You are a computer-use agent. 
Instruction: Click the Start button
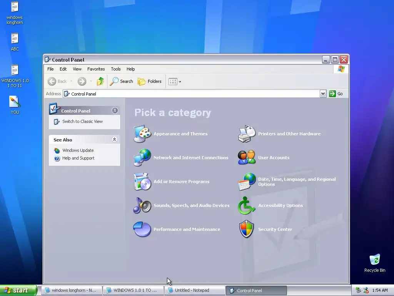pos(18,290)
